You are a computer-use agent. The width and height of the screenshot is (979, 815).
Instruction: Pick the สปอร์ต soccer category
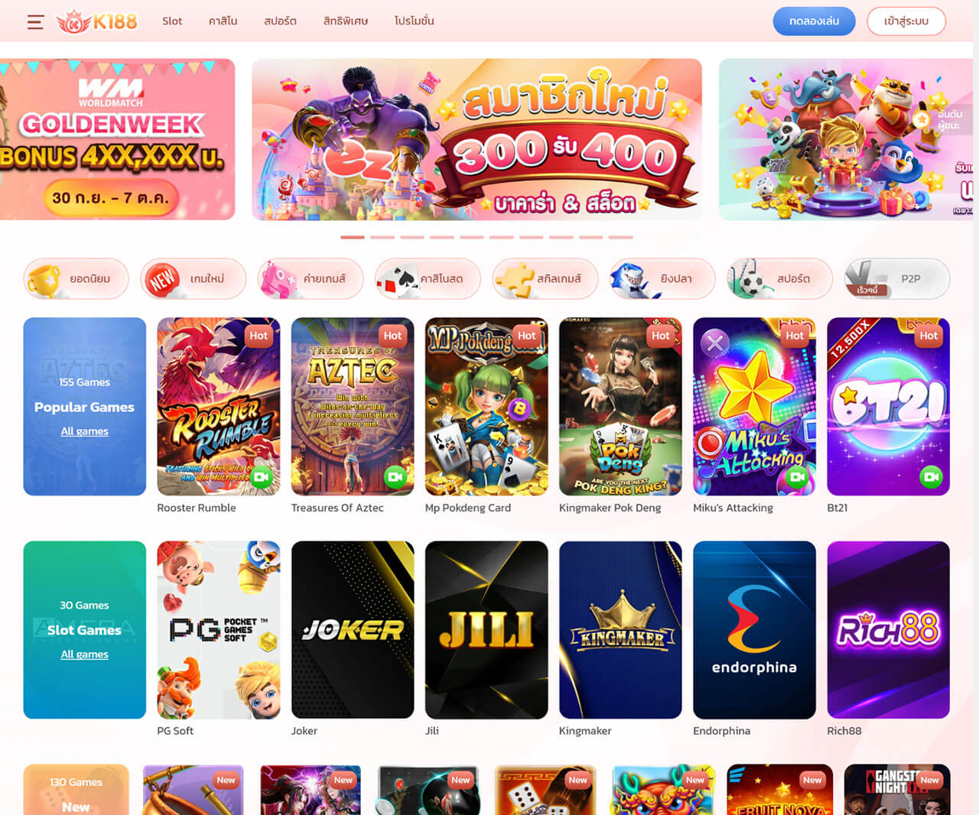tap(780, 279)
